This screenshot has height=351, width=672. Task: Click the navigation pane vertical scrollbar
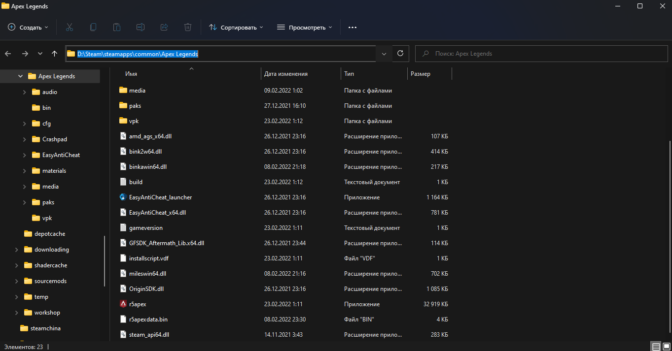[x=105, y=261]
